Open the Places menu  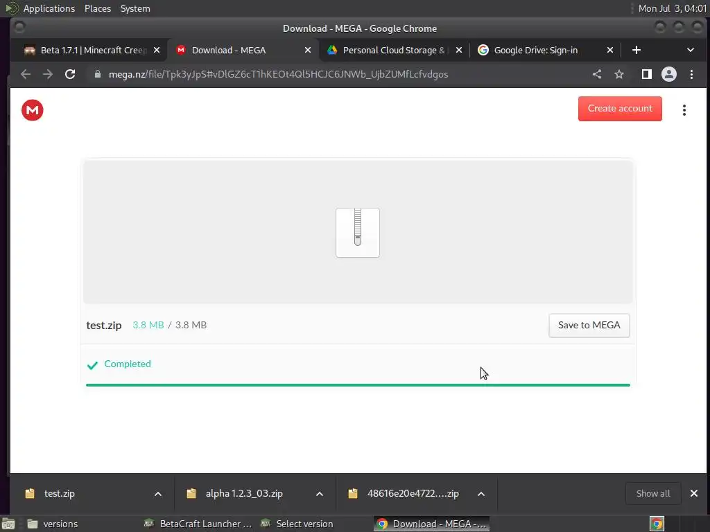(x=98, y=8)
